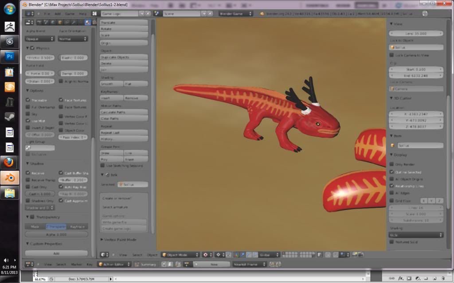The width and height of the screenshot is (454, 283).
Task: Open the Face Orientation Normal dropdown
Action: tap(73, 39)
